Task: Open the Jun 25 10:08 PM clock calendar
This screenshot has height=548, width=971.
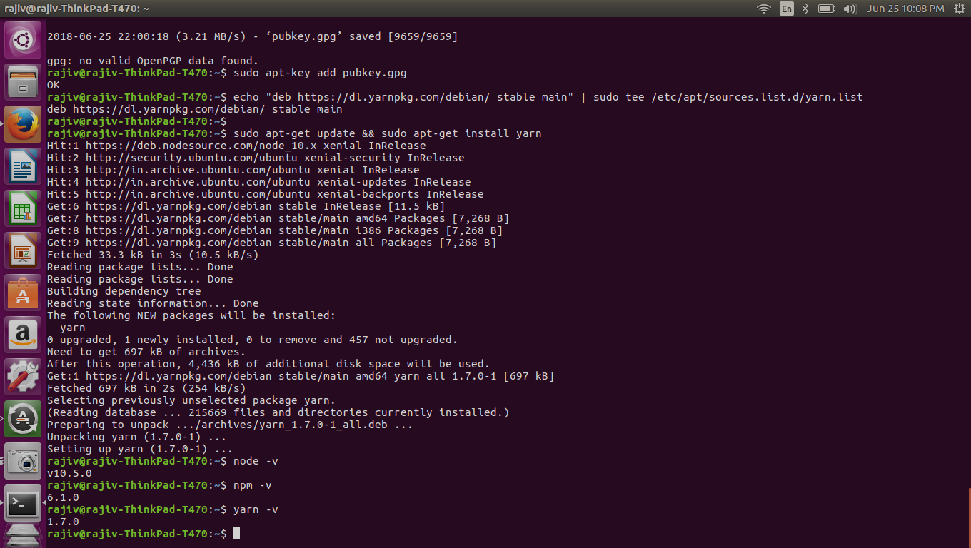Action: pyautogui.click(x=905, y=9)
